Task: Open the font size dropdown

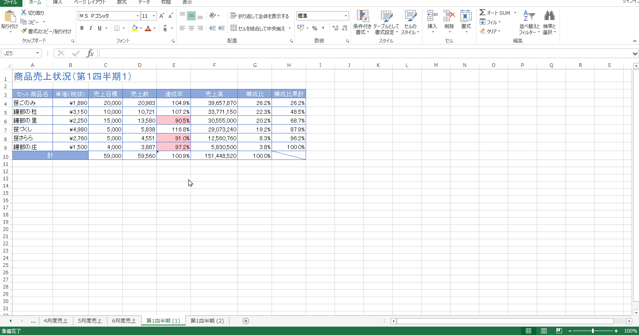Action: click(154, 16)
